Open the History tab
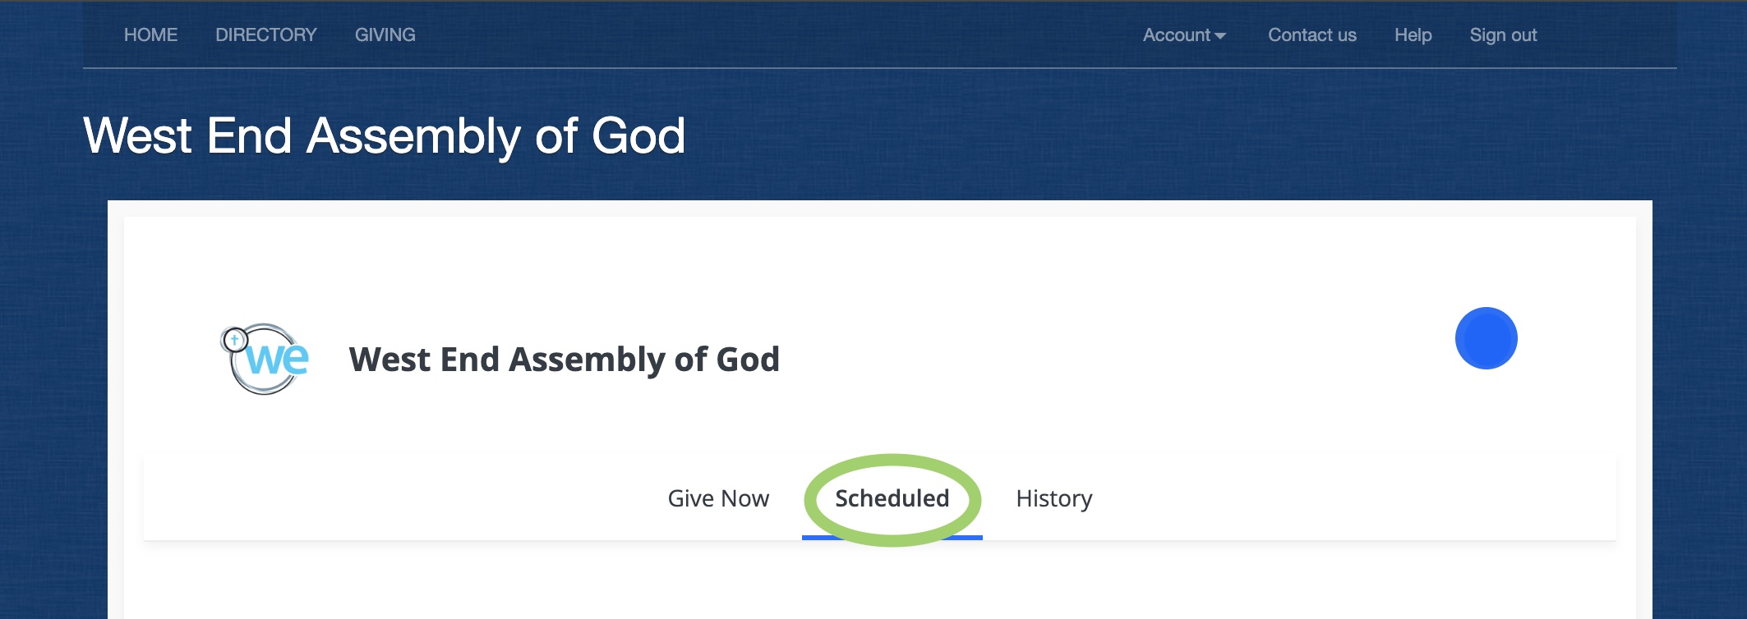Viewport: 1747px width, 619px height. [1053, 498]
